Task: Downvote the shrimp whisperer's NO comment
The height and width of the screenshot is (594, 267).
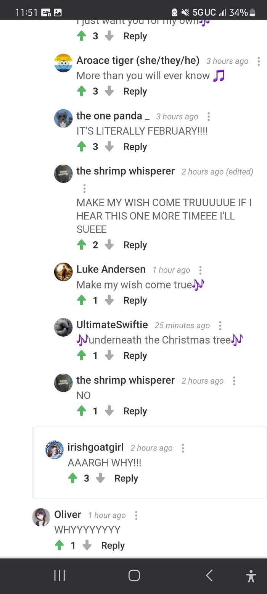Action: pyautogui.click(x=109, y=411)
